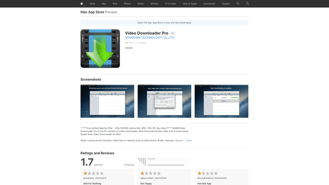Click the $39.99 price
Viewport: 329px width, 185px height.
129,48
